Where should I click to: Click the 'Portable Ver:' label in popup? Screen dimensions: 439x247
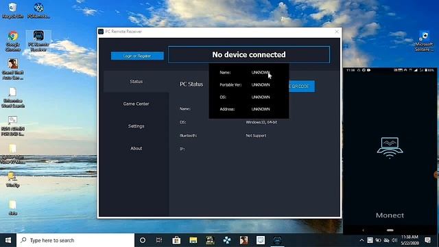[x=230, y=84]
